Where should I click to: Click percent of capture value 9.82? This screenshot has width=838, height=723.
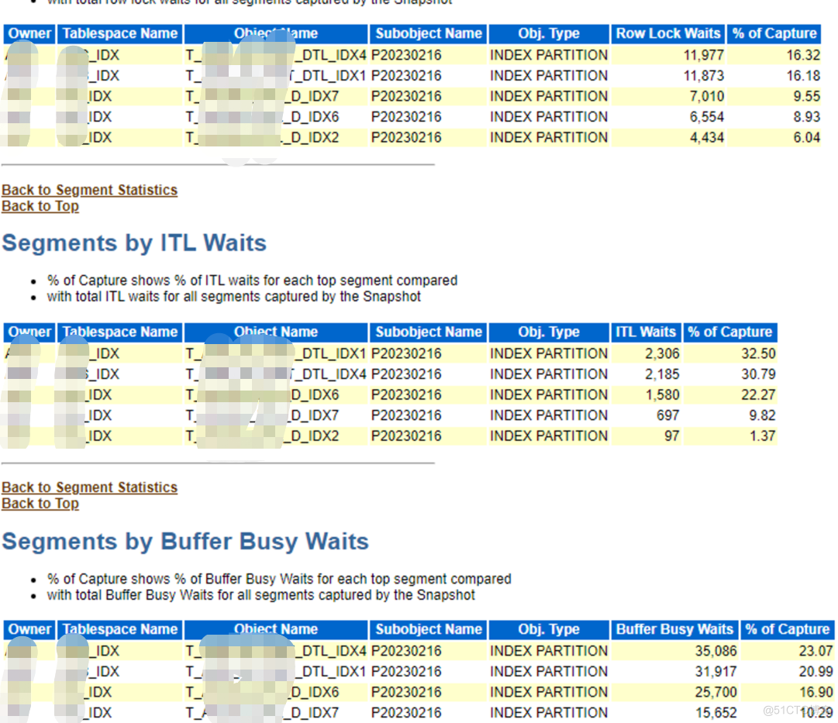coord(761,415)
